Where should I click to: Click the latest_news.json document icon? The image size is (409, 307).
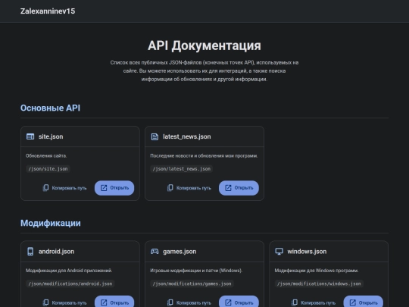click(x=155, y=136)
